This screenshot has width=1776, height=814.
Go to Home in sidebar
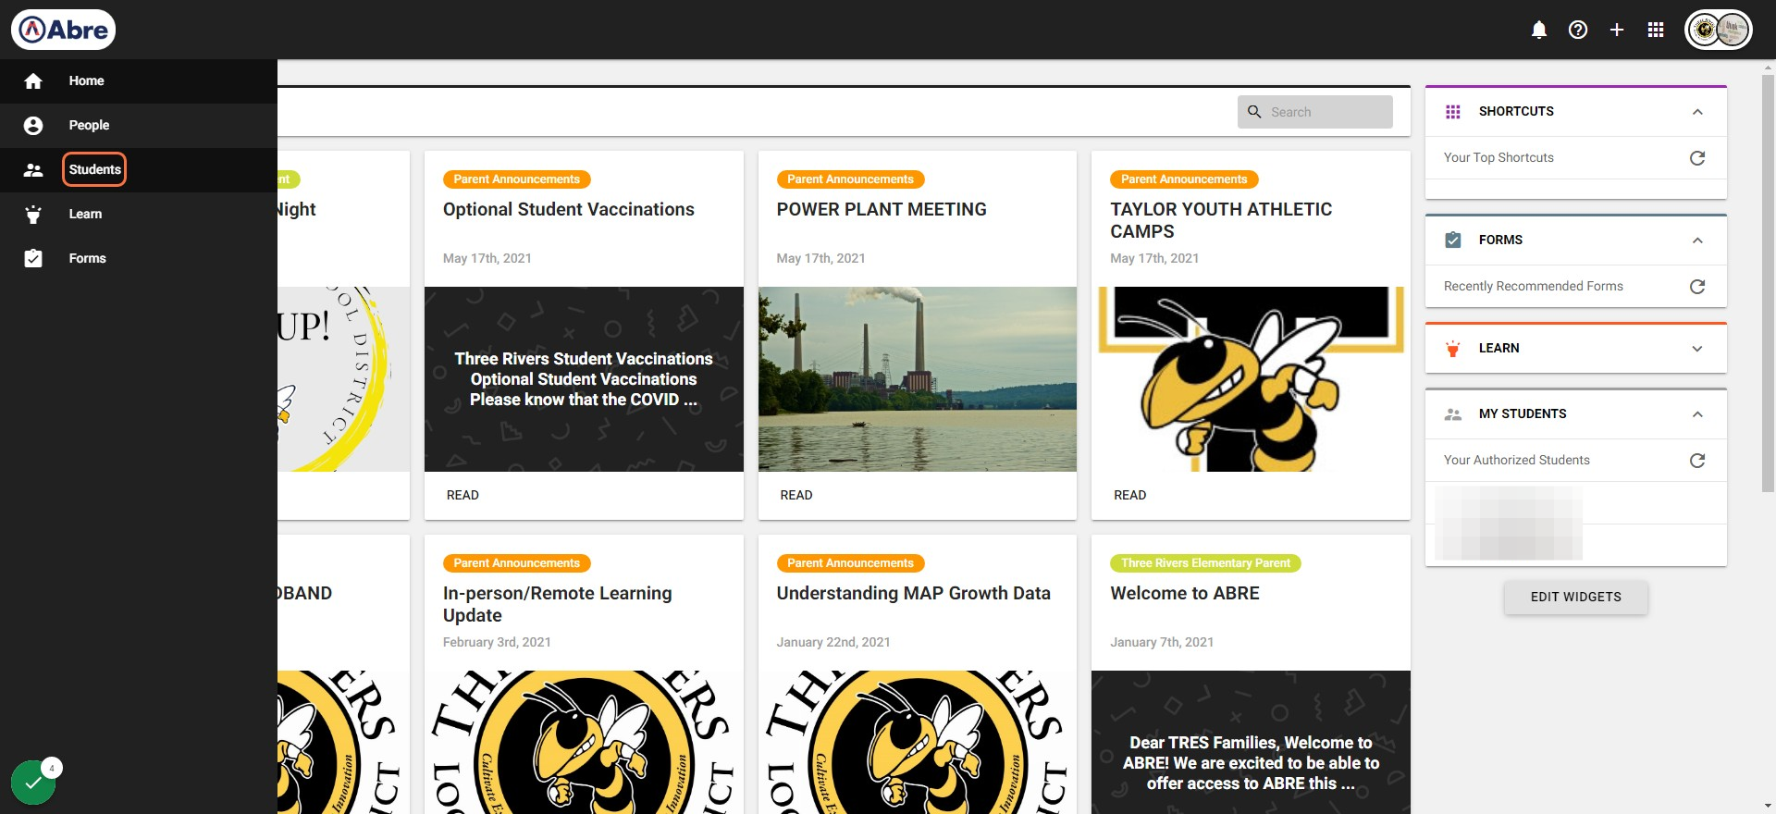[139, 81]
